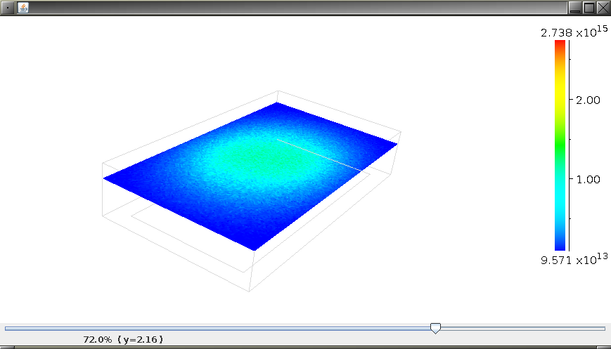The width and height of the screenshot is (611, 349).
Task: Maximize the plot viewer window
Action: click(x=589, y=8)
